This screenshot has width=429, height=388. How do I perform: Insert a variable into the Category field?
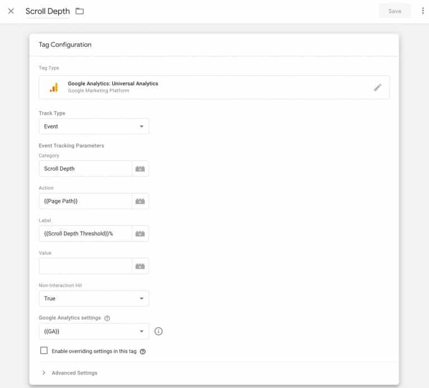[x=140, y=169]
